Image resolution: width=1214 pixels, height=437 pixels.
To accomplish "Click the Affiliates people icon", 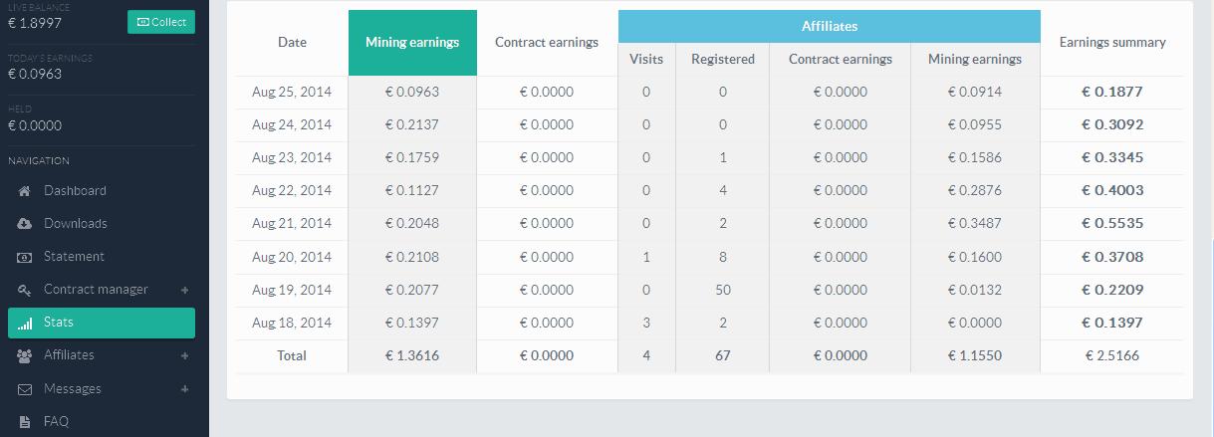I will 25,355.
